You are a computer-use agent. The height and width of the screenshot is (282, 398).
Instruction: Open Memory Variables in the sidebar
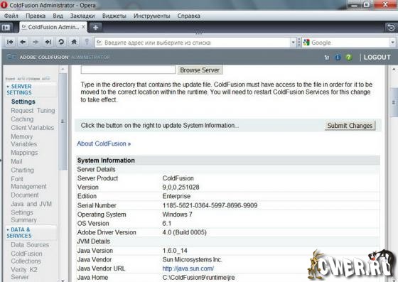24,140
